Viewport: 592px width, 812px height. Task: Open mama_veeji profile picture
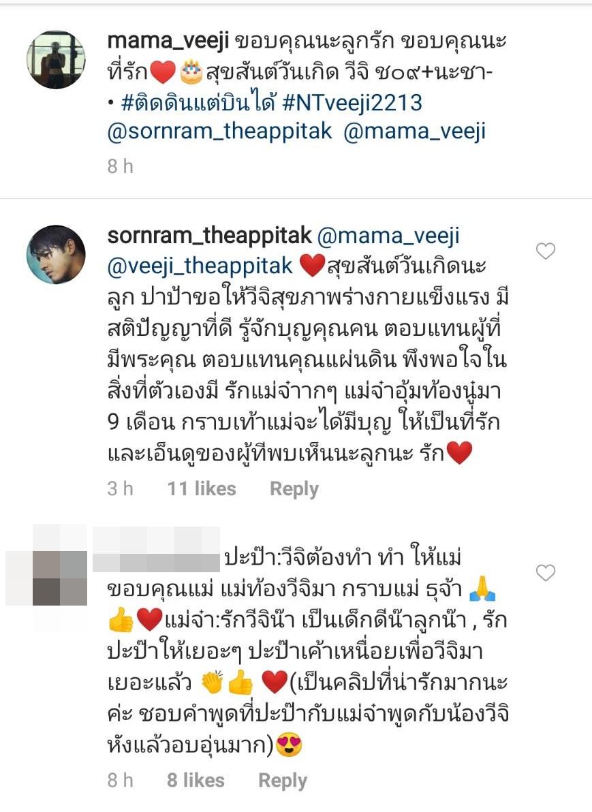click(56, 59)
